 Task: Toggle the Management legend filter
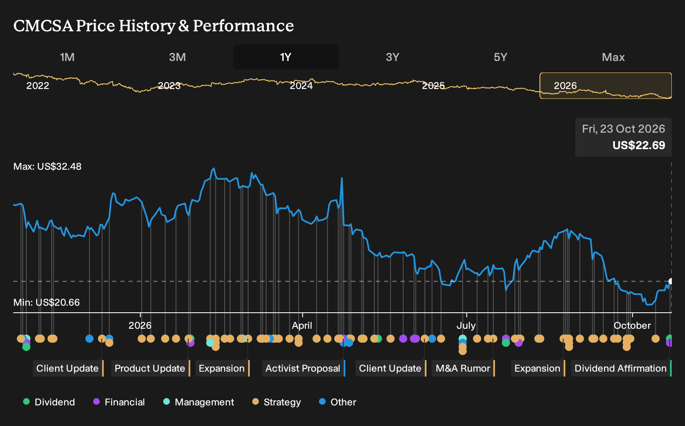coord(199,402)
